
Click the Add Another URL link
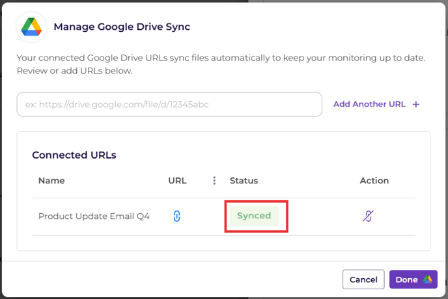pos(369,104)
